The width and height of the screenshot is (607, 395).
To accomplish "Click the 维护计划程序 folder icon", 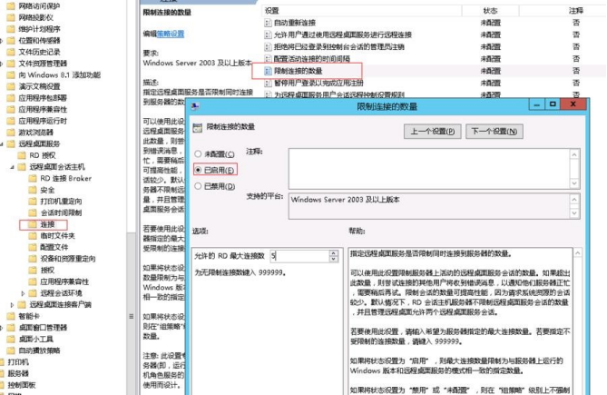I will [x=11, y=29].
